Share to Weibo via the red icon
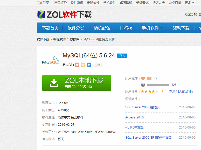Screen dimensions: 201x150 click(x=77, y=65)
